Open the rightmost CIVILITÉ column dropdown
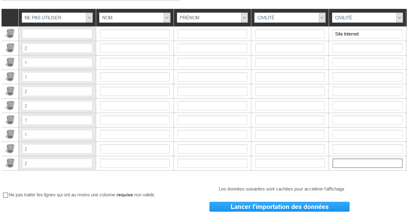The height and width of the screenshot is (219, 407). point(399,17)
